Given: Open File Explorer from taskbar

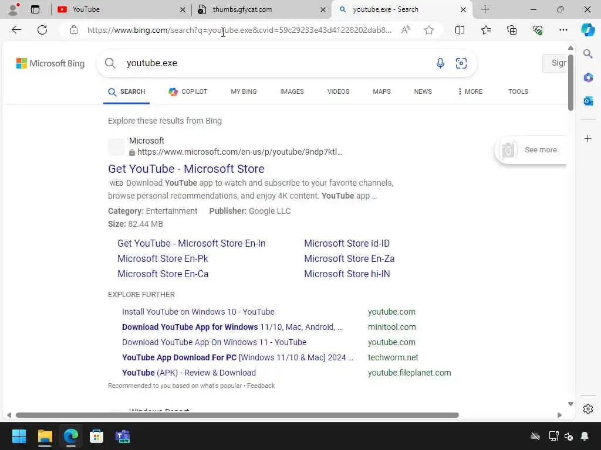Looking at the screenshot, I should [x=45, y=436].
